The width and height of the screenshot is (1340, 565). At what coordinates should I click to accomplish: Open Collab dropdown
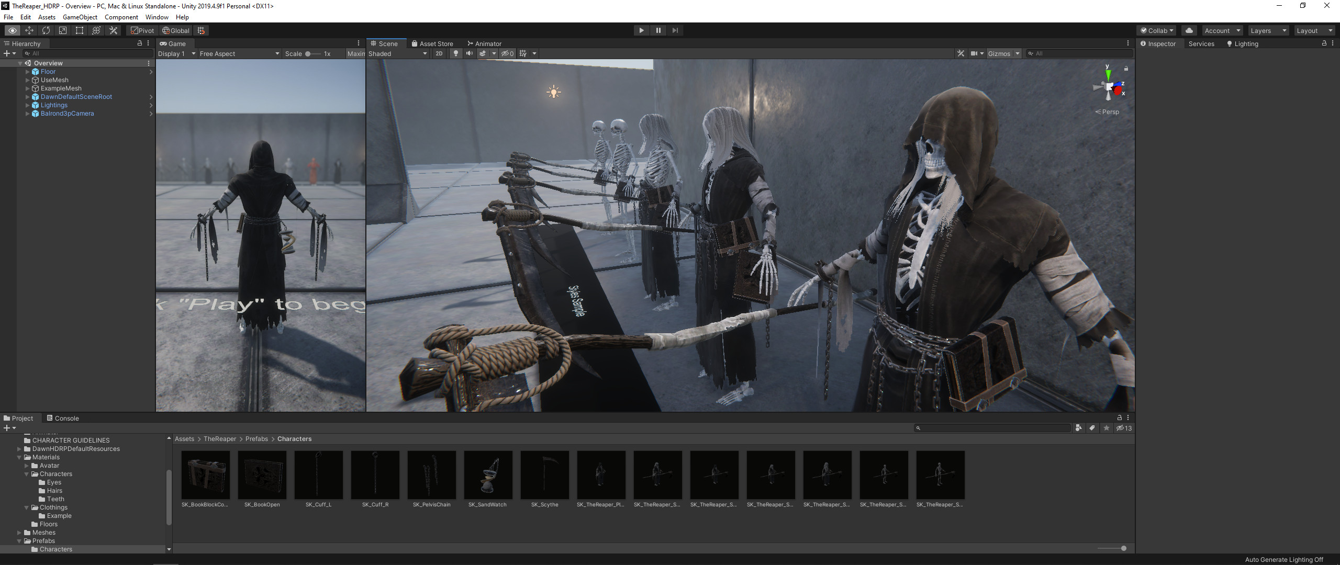click(x=1157, y=30)
